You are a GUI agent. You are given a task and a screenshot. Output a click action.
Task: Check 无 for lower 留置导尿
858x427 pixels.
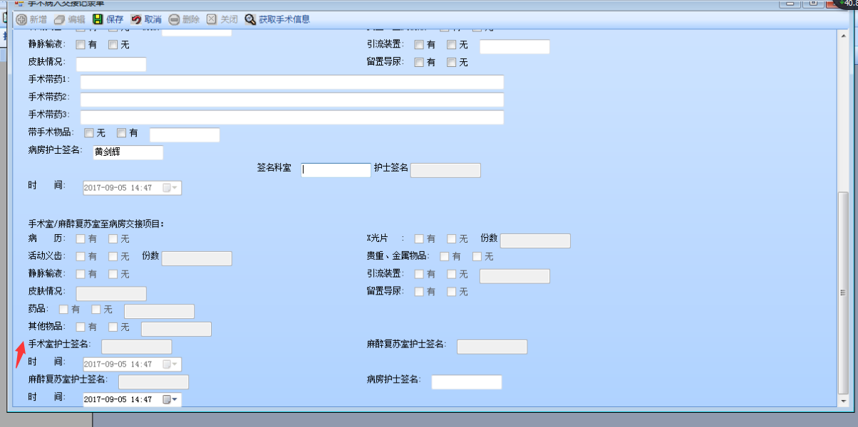click(452, 292)
